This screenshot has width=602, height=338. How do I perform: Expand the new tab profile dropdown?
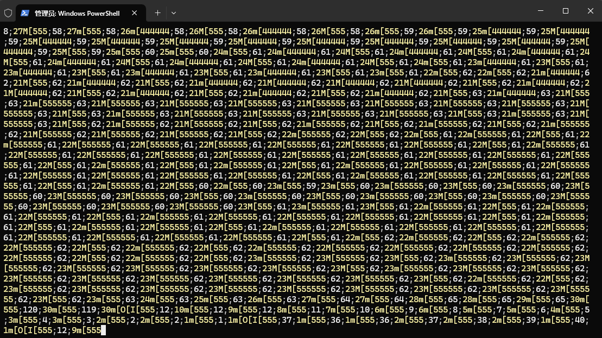click(x=174, y=13)
